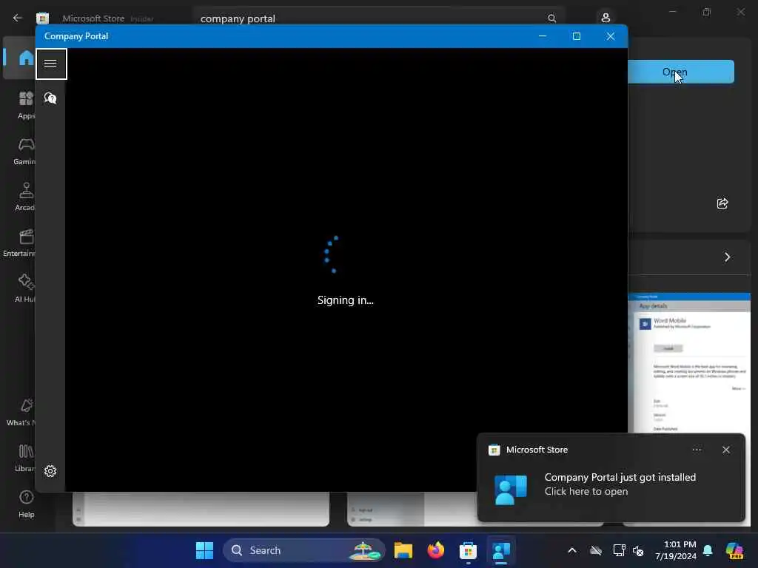
Task: Open the Company Portal hamburger navigation menu
Action: [x=51, y=64]
